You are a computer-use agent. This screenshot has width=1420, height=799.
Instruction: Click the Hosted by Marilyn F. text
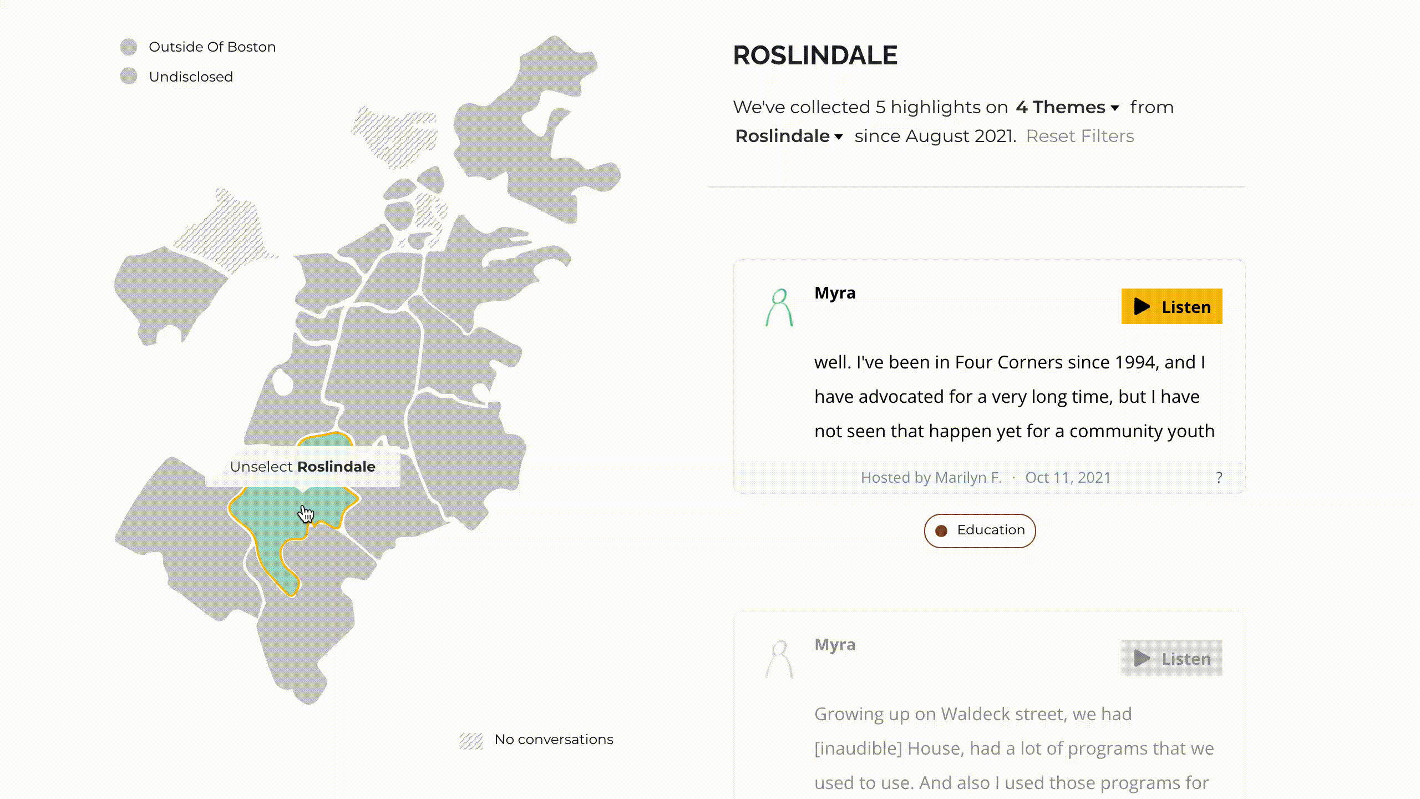(x=931, y=478)
